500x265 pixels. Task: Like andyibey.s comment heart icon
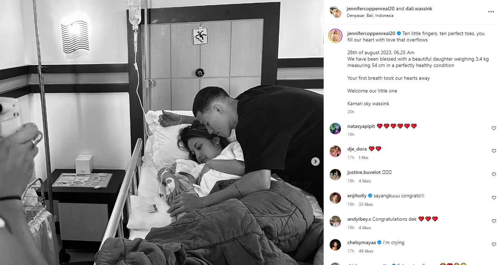click(494, 221)
